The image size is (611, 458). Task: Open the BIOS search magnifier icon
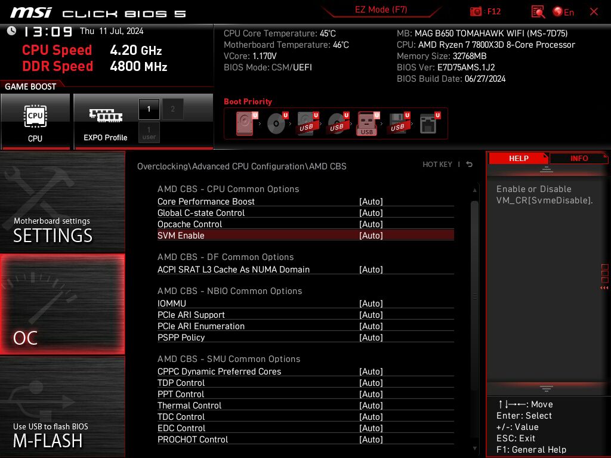pyautogui.click(x=538, y=12)
